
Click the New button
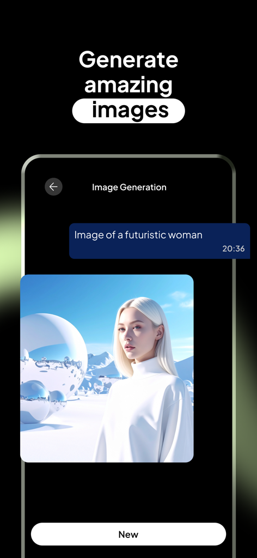[128, 534]
